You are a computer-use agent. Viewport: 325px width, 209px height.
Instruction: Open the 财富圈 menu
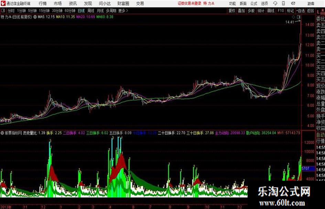(x=123, y=3)
